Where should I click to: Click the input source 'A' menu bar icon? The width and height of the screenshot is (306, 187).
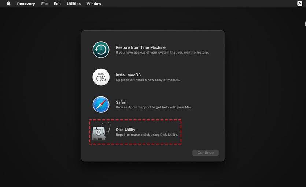[299, 4]
